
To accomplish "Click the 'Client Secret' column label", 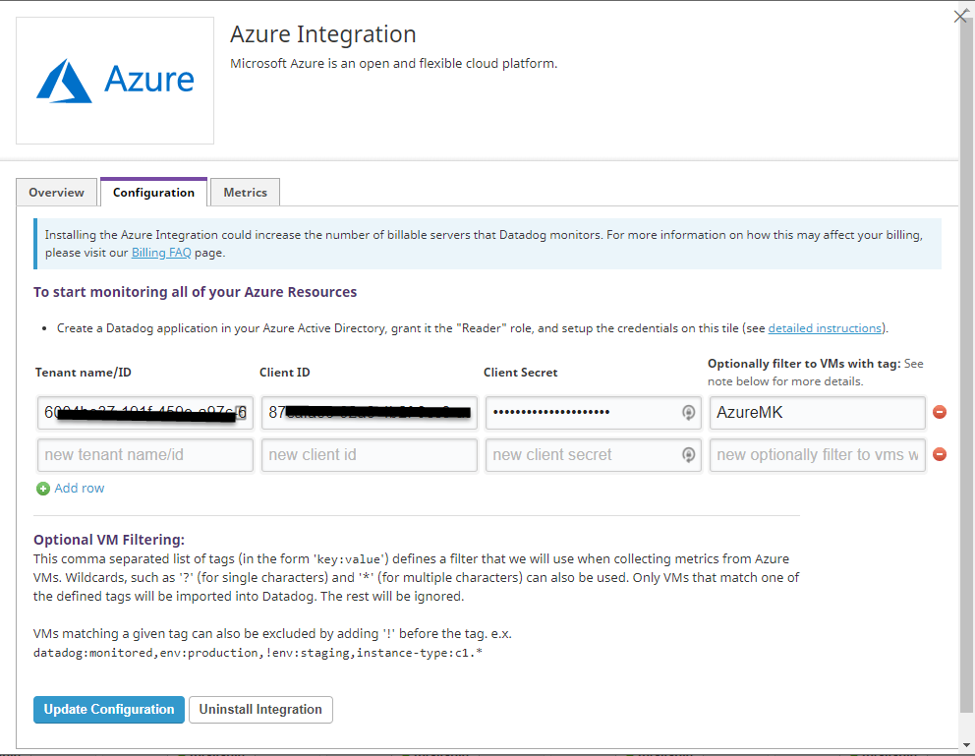I will point(521,373).
